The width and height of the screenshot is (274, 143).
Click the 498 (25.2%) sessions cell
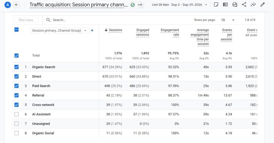point(113,86)
